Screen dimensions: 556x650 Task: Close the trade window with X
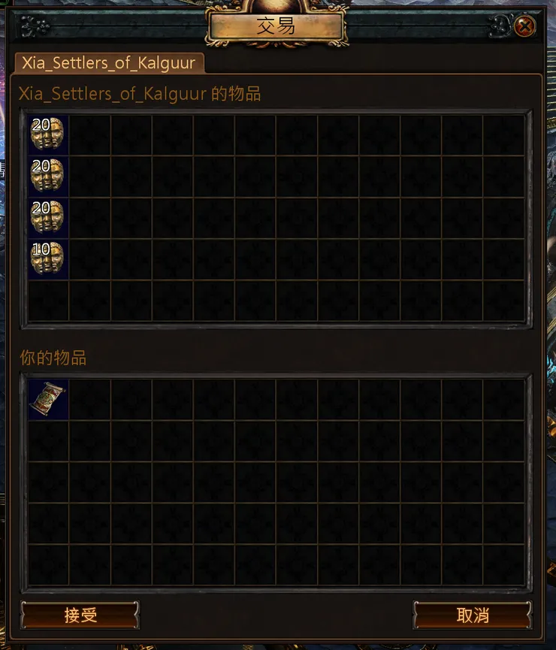pyautogui.click(x=525, y=26)
